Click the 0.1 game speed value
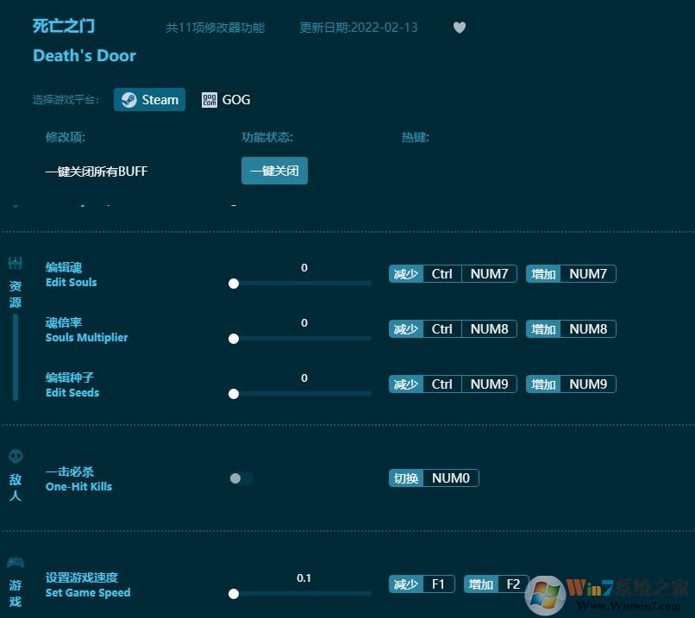 coord(304,578)
